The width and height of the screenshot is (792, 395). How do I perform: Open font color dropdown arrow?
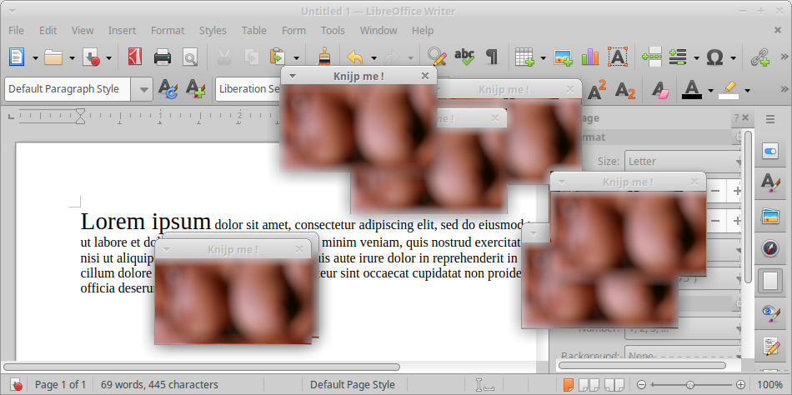[x=710, y=90]
